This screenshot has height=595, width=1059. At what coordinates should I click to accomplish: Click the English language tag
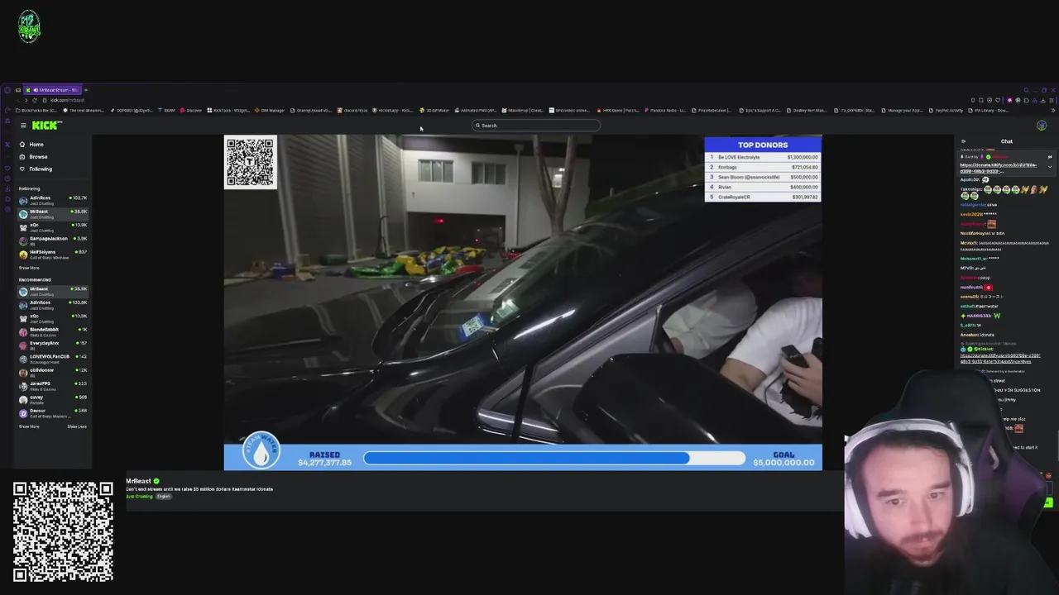[x=163, y=497]
